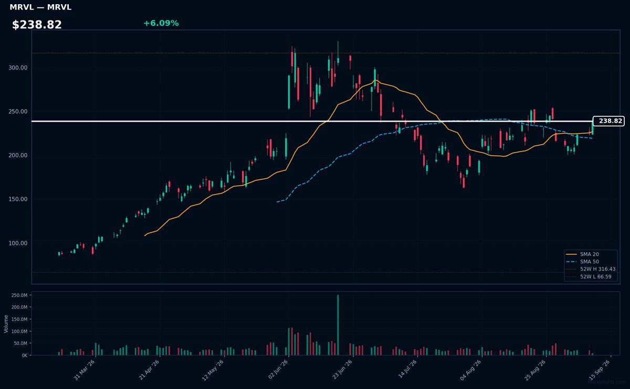Click the +6.09% change value

161,23
